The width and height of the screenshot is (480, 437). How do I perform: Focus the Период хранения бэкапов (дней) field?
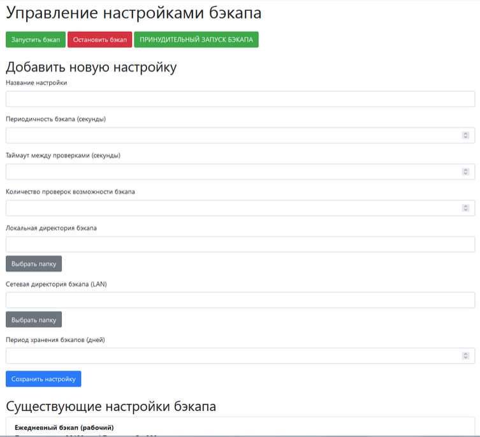tap(240, 355)
